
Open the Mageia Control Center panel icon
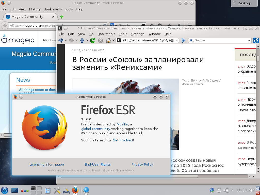click(x=66, y=190)
